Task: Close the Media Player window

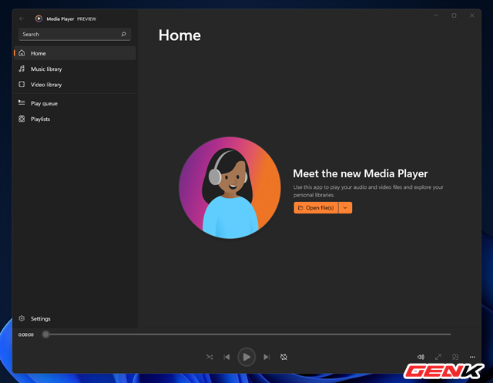Action: [472, 15]
